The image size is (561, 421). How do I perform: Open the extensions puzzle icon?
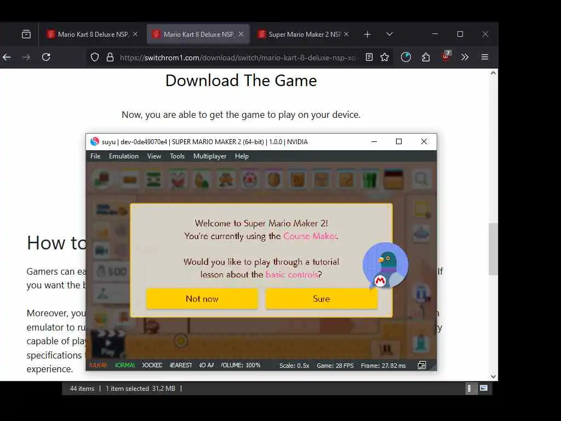click(426, 57)
